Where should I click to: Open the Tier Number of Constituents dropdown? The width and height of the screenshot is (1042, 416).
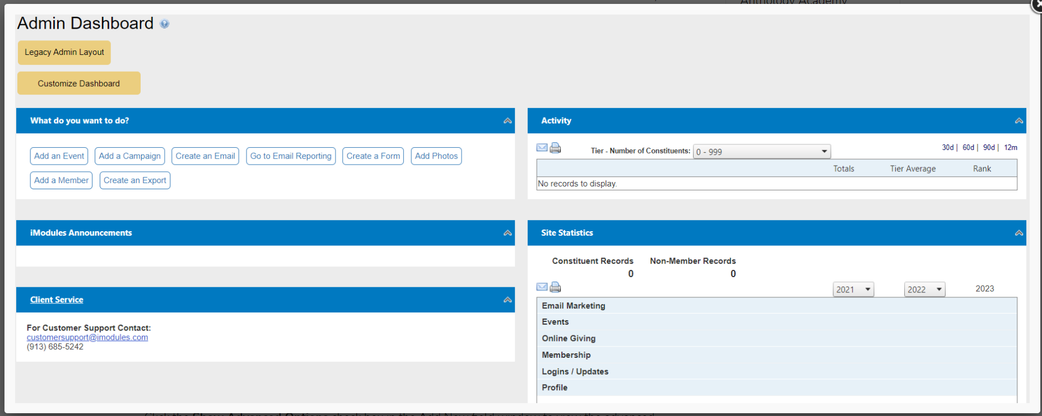[x=761, y=152]
